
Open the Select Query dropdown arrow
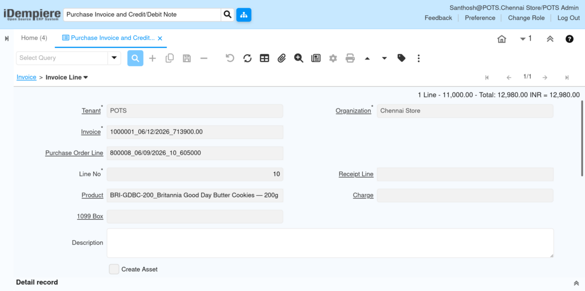114,58
